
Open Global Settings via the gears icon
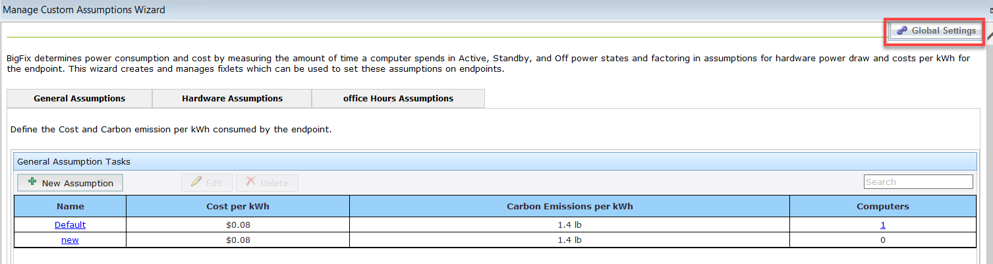click(901, 31)
